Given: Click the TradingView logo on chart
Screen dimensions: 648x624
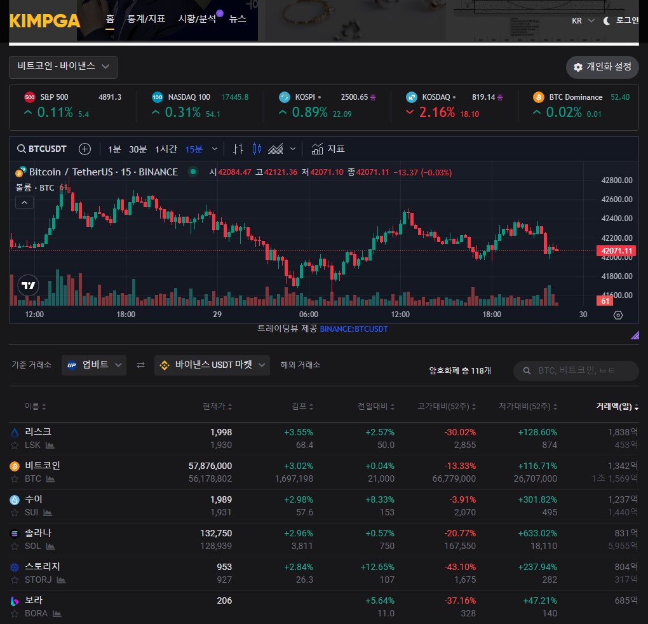Looking at the screenshot, I should click(29, 285).
